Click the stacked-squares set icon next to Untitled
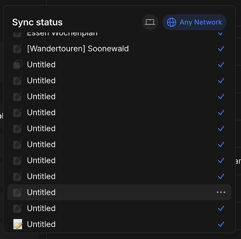The width and height of the screenshot is (241, 239). (18, 65)
